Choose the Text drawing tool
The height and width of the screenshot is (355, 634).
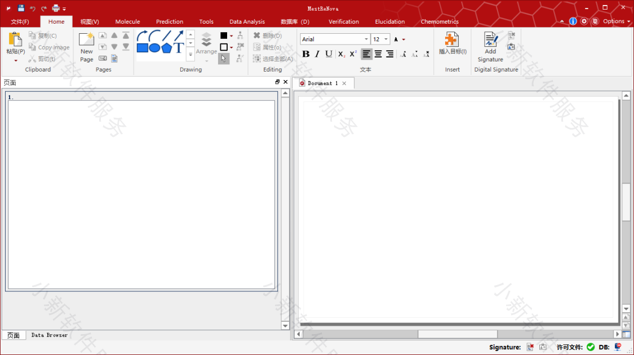pos(179,48)
